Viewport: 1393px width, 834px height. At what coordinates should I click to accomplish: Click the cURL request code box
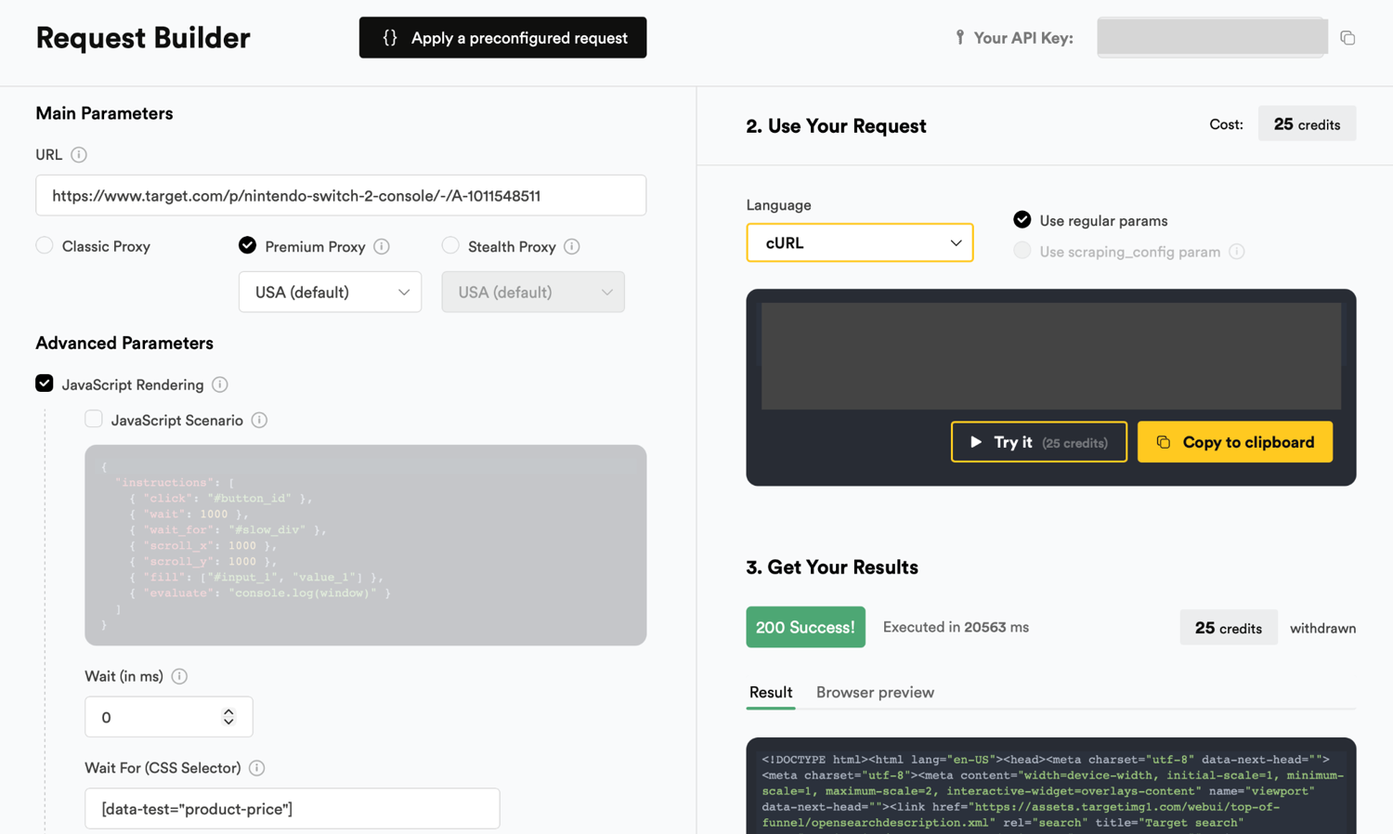[x=1051, y=356]
